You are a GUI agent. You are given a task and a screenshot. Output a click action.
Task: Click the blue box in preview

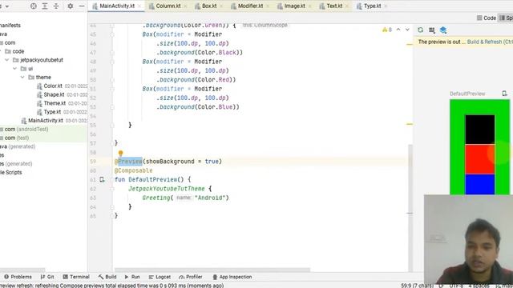coord(480,184)
